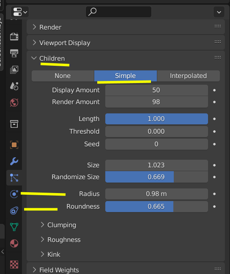The image size is (230, 274).
Task: Open the Texture properties checker tab
Action: tap(14, 265)
